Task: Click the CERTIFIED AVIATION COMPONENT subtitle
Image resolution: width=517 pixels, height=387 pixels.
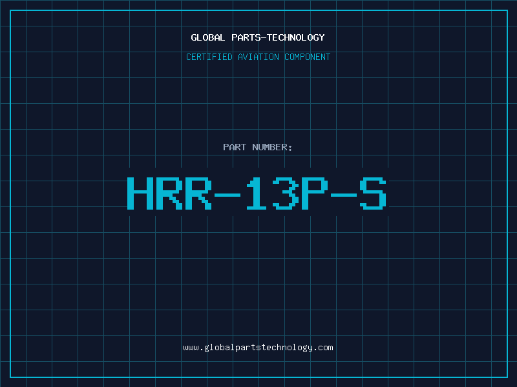Action: [258, 57]
